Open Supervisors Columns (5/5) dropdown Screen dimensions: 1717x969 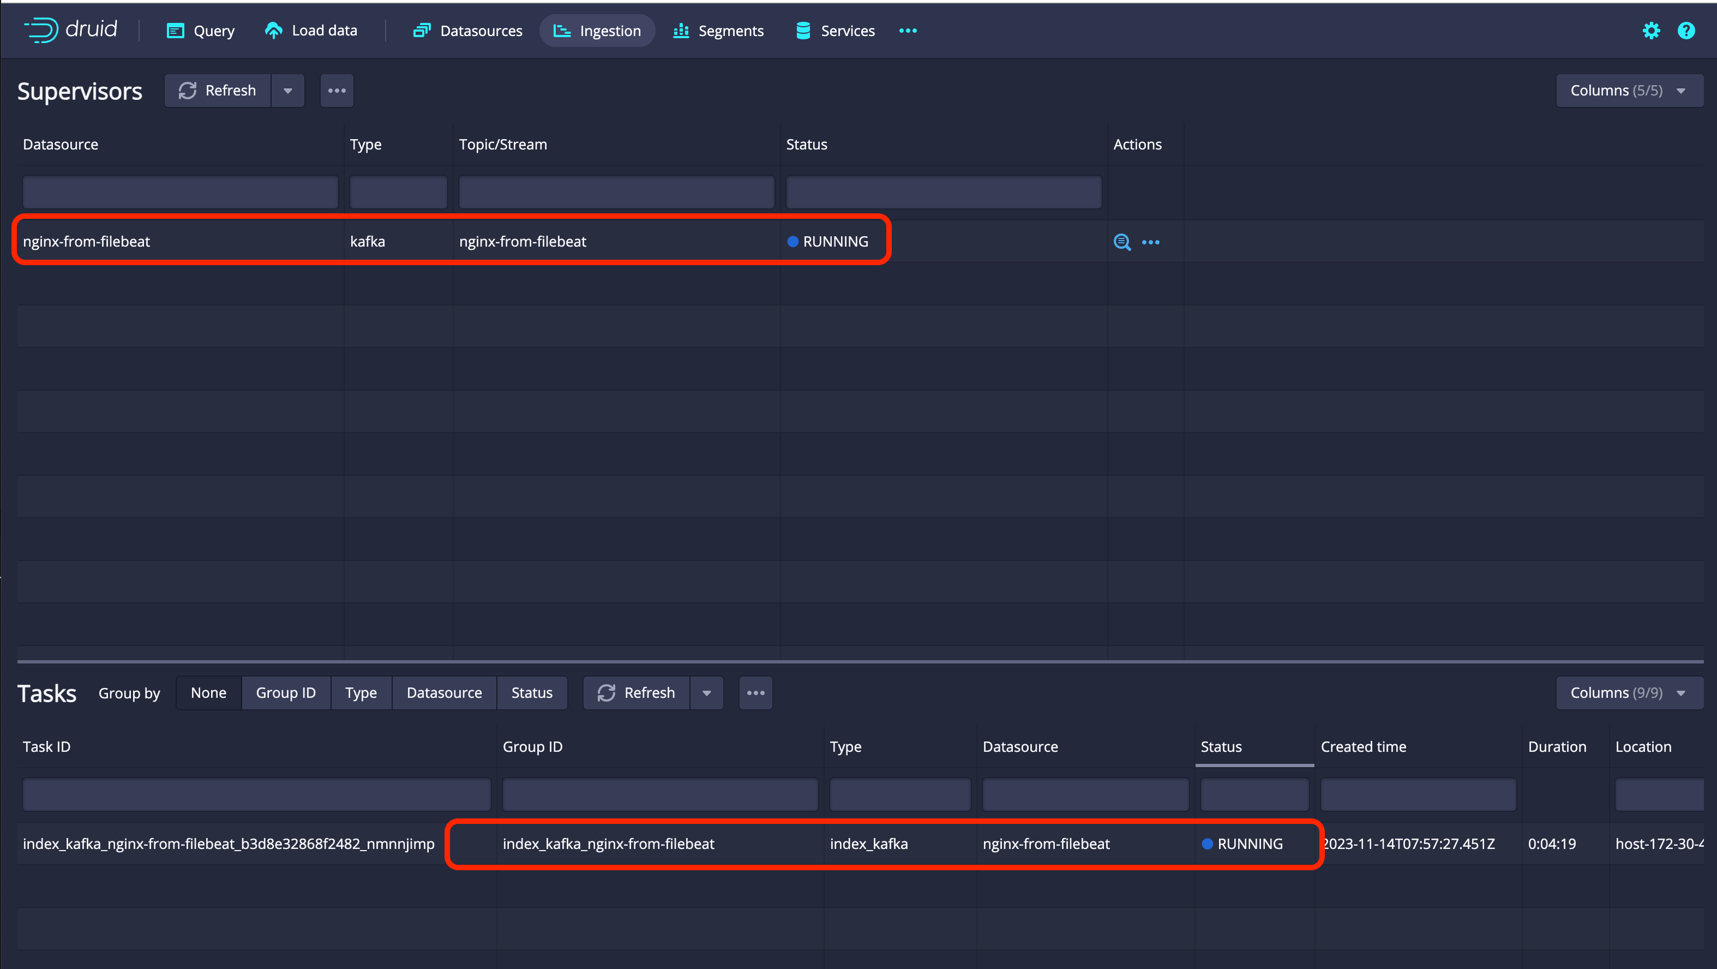coord(1630,91)
